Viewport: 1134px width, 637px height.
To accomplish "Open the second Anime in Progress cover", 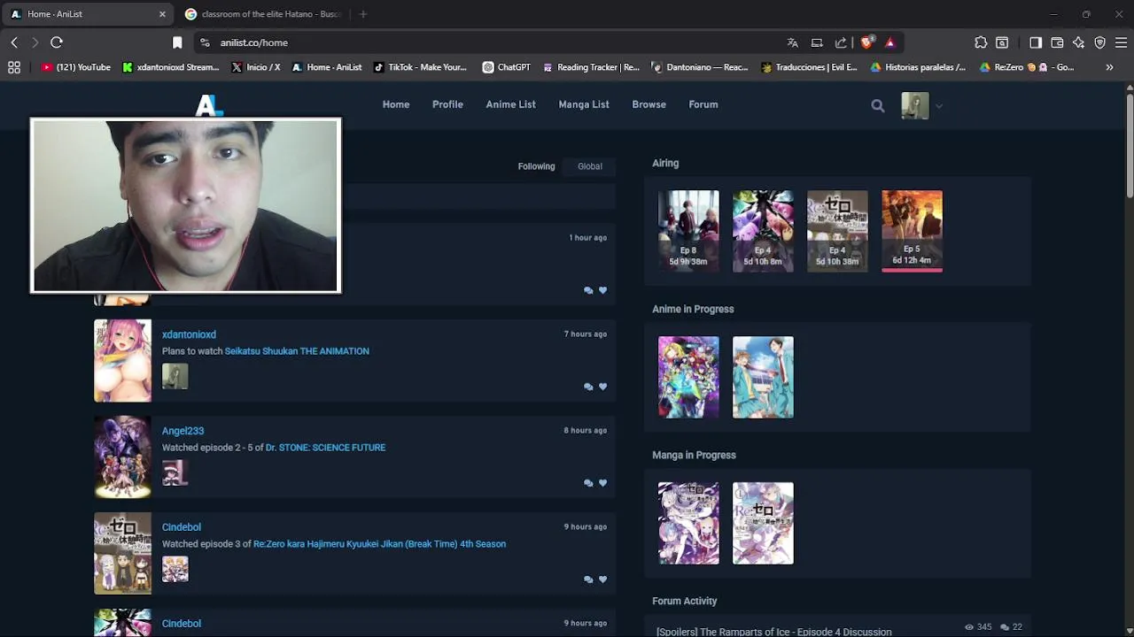I will tap(763, 377).
